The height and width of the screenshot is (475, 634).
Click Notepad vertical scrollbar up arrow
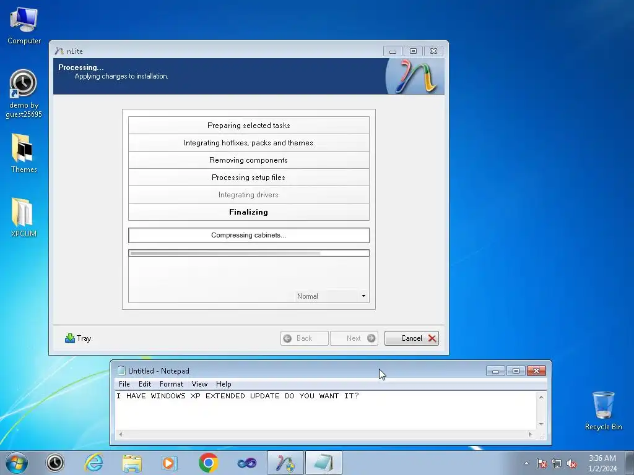(x=541, y=397)
